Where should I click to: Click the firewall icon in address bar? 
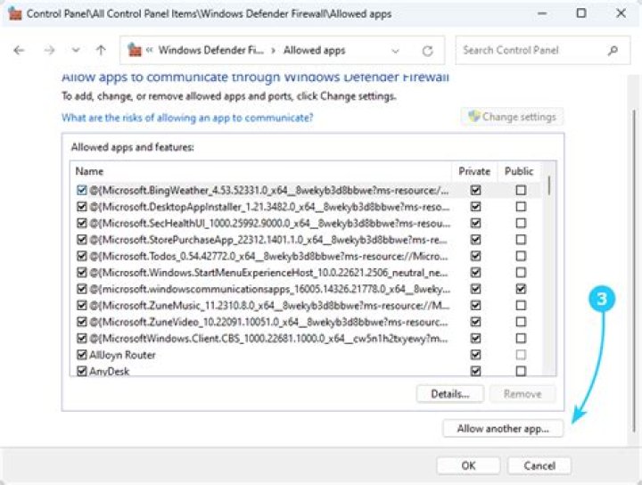click(x=135, y=50)
